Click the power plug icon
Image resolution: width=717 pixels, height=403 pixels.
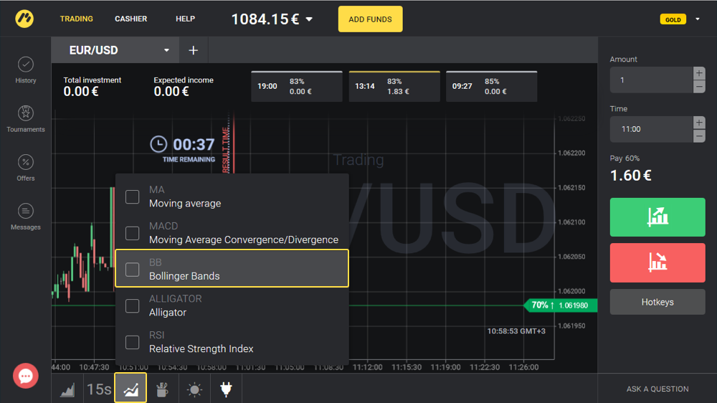(226, 389)
